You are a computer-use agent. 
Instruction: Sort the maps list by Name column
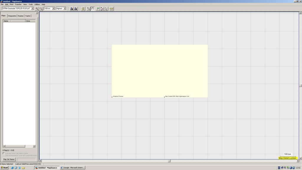click(x=14, y=21)
